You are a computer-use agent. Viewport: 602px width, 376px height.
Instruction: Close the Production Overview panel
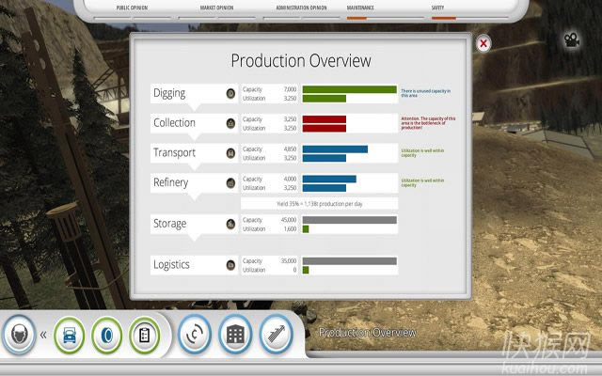pos(483,43)
